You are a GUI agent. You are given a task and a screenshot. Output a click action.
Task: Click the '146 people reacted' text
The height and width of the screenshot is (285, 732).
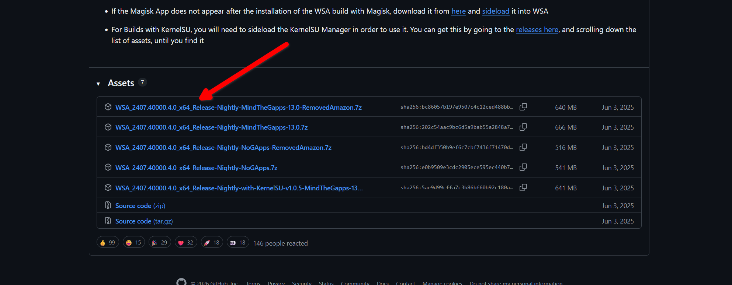(280, 243)
